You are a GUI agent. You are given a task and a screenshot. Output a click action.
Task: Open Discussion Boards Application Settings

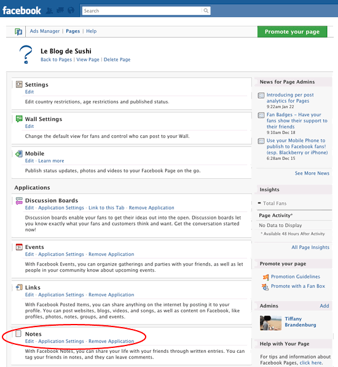(x=61, y=208)
